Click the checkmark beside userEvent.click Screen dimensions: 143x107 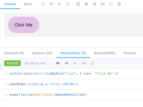pyautogui.click(x=6, y=84)
